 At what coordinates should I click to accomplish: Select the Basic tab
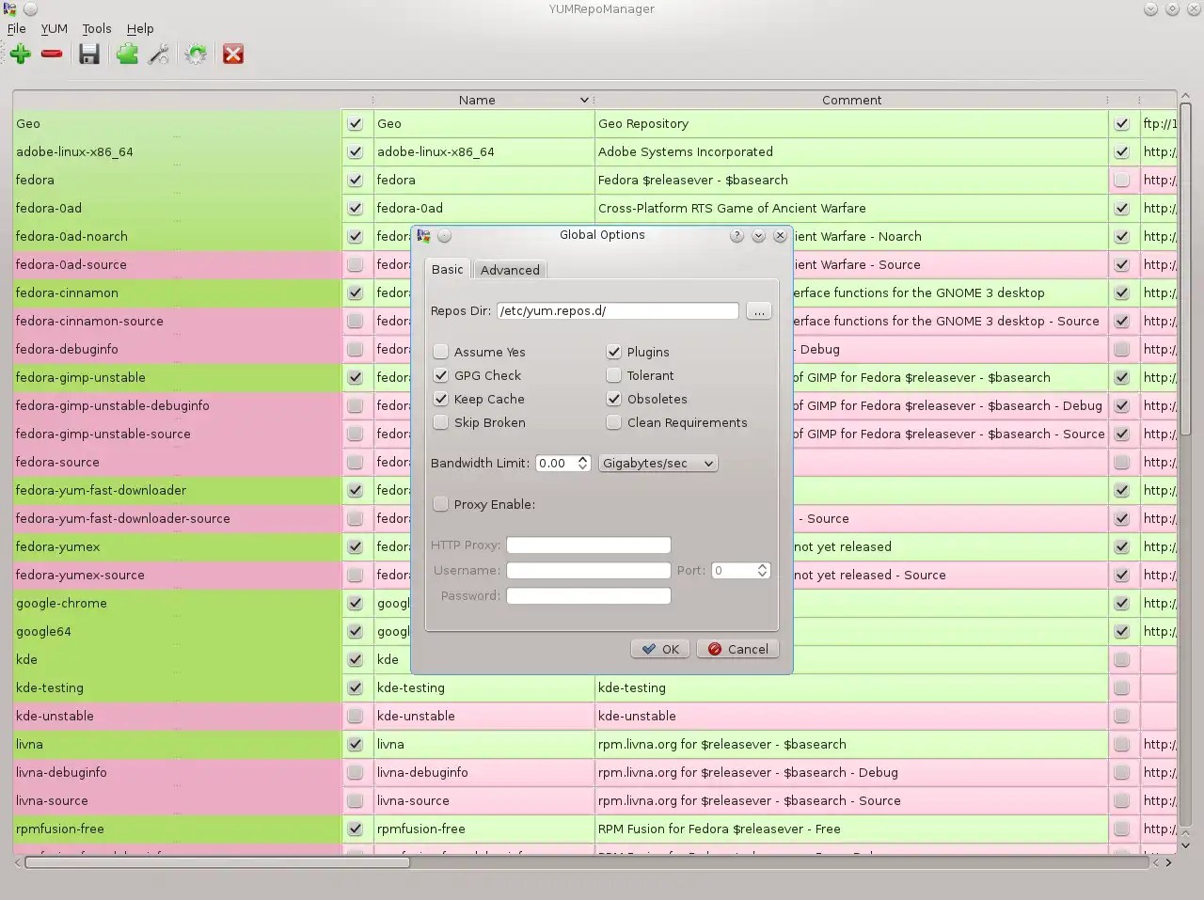tap(448, 269)
